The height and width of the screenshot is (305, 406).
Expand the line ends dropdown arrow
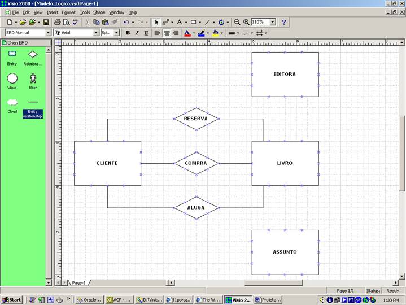[x=265, y=33]
